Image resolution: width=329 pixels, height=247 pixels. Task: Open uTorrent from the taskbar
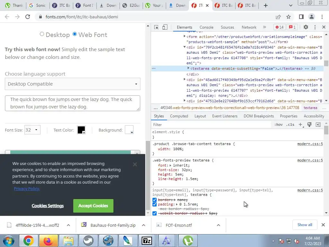(x=188, y=241)
